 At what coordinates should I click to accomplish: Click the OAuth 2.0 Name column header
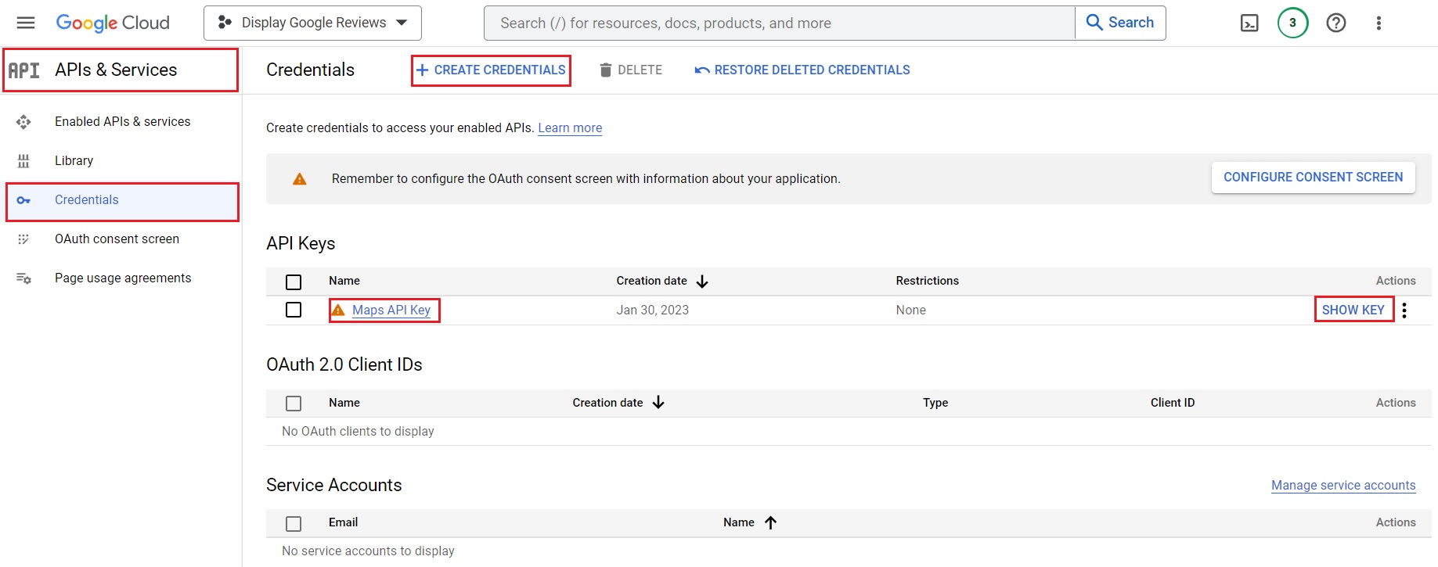coord(344,403)
